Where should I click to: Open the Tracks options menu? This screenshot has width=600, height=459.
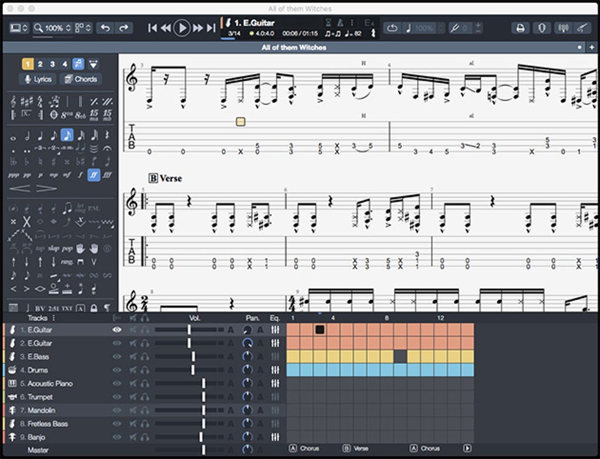pyautogui.click(x=54, y=318)
